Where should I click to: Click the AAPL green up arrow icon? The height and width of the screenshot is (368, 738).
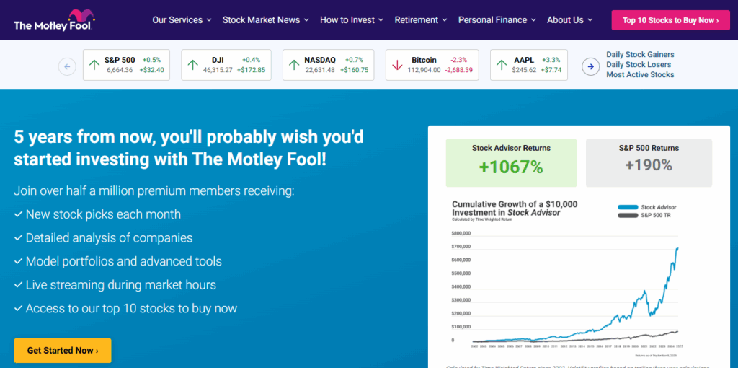(502, 66)
